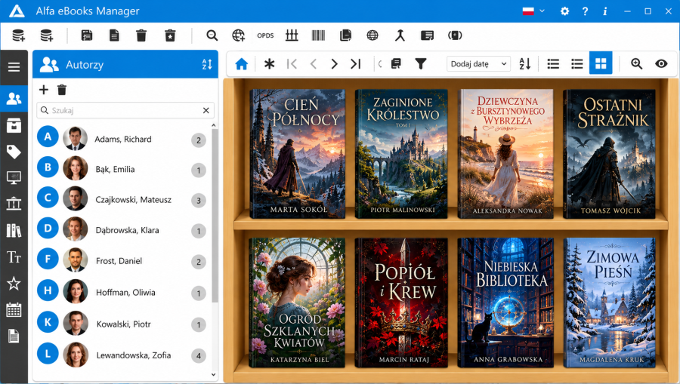Click the second database add icon

pos(46,35)
